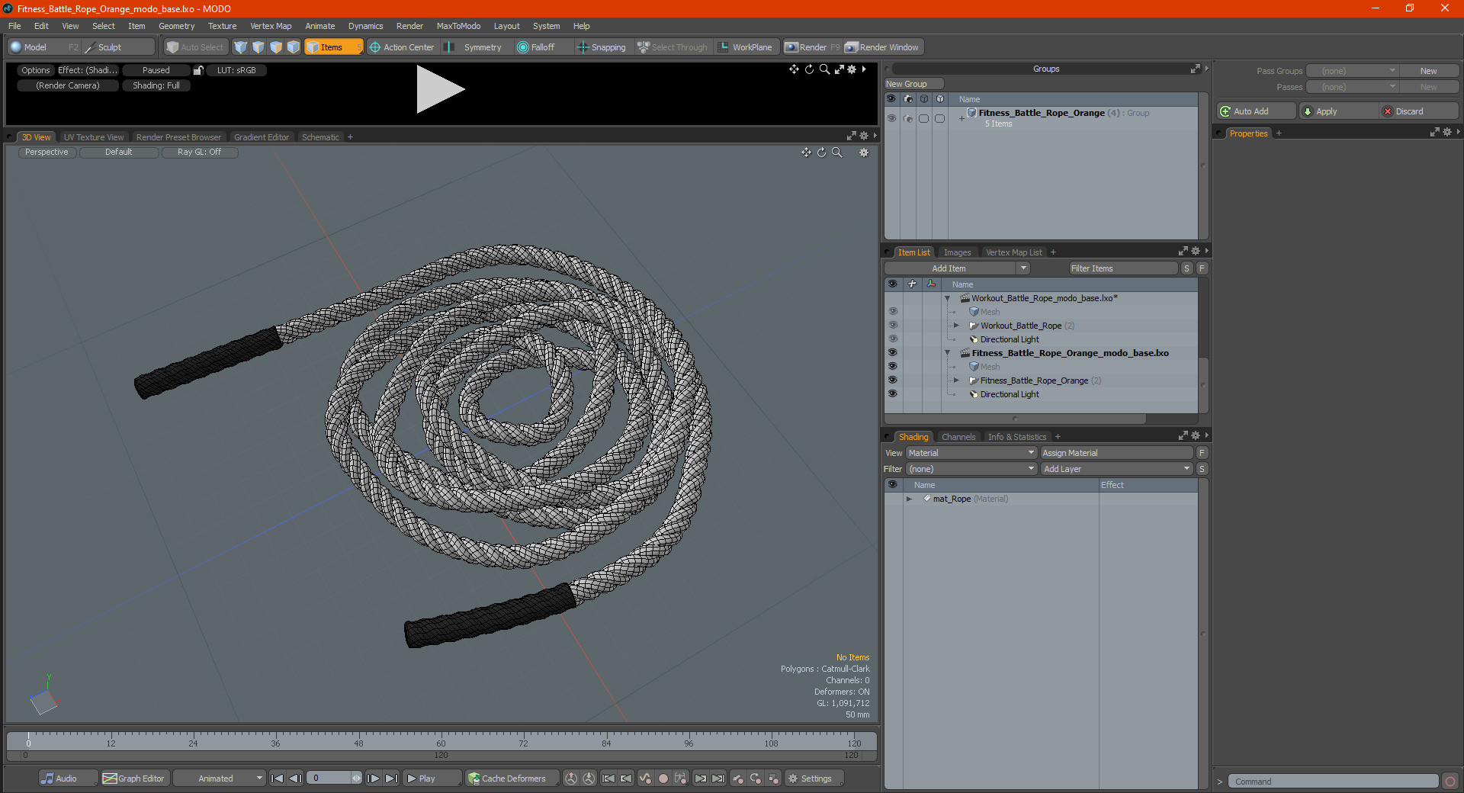
Task: Switch to UV Texture View tab
Action: (x=94, y=137)
